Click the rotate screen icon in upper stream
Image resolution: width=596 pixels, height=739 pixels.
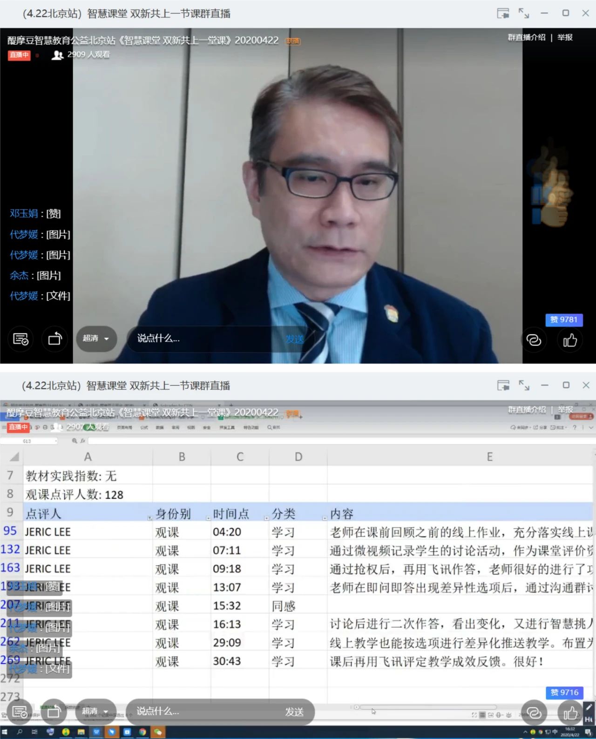(x=55, y=339)
